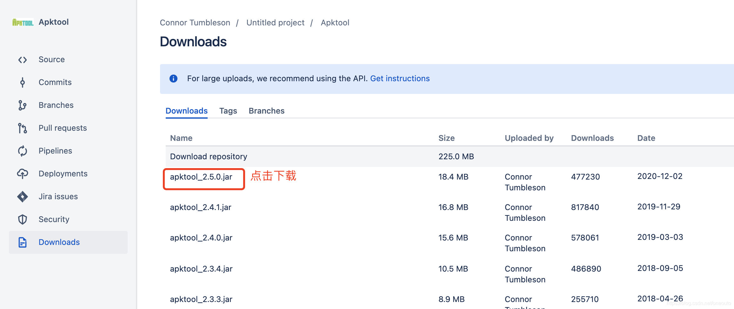Image resolution: width=734 pixels, height=309 pixels.
Task: Click the Size column header
Action: 446,138
